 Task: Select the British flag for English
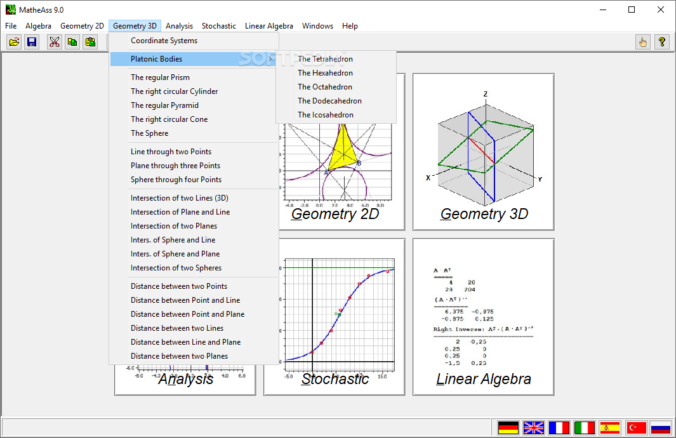coord(534,428)
